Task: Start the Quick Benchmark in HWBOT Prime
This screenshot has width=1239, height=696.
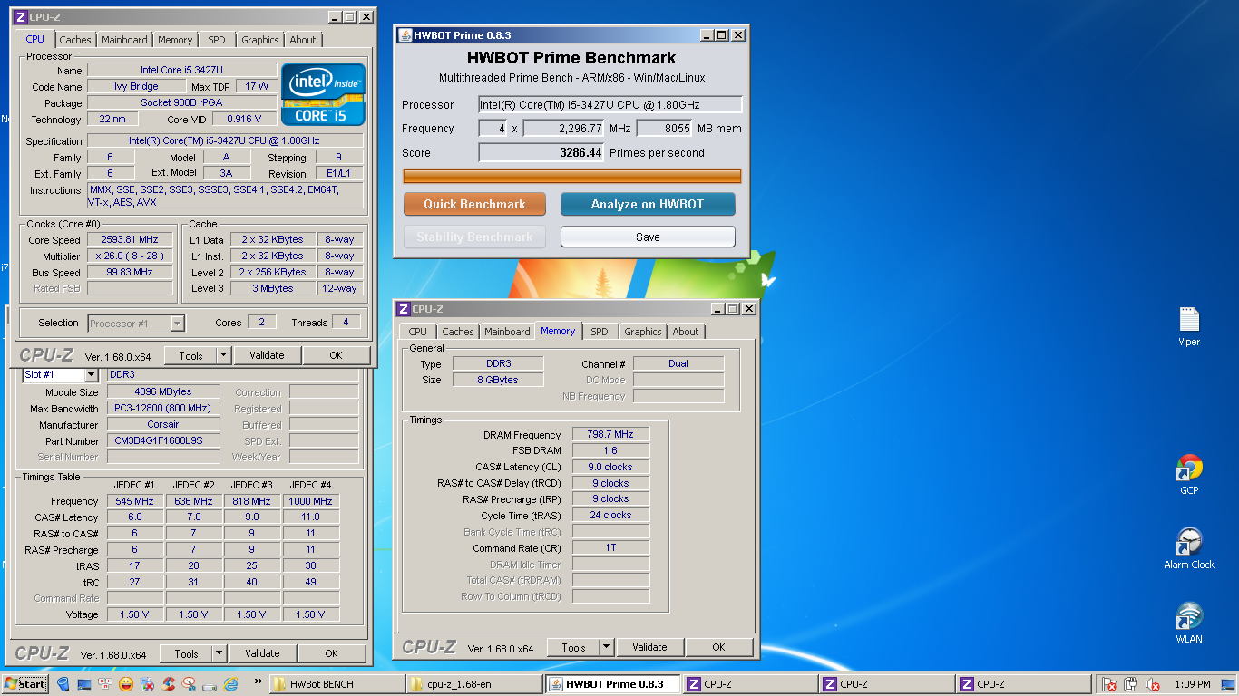Action: 474,204
